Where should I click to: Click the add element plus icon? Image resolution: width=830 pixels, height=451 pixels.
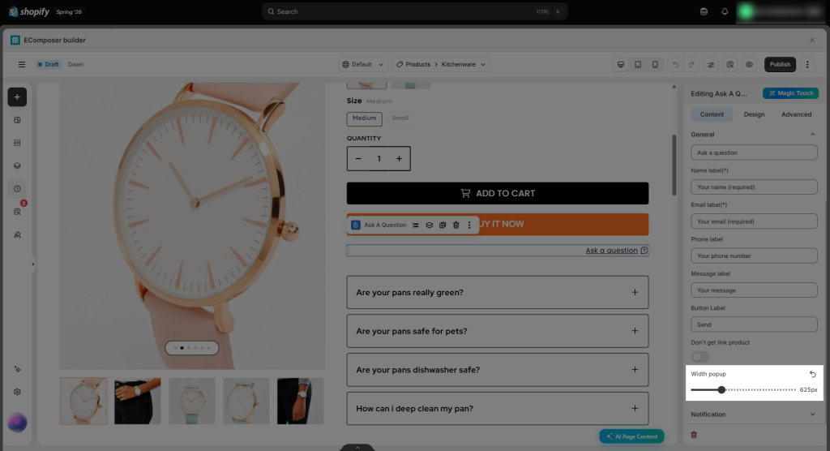coord(17,97)
